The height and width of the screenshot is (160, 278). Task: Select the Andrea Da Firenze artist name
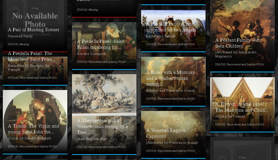click(x=230, y=117)
